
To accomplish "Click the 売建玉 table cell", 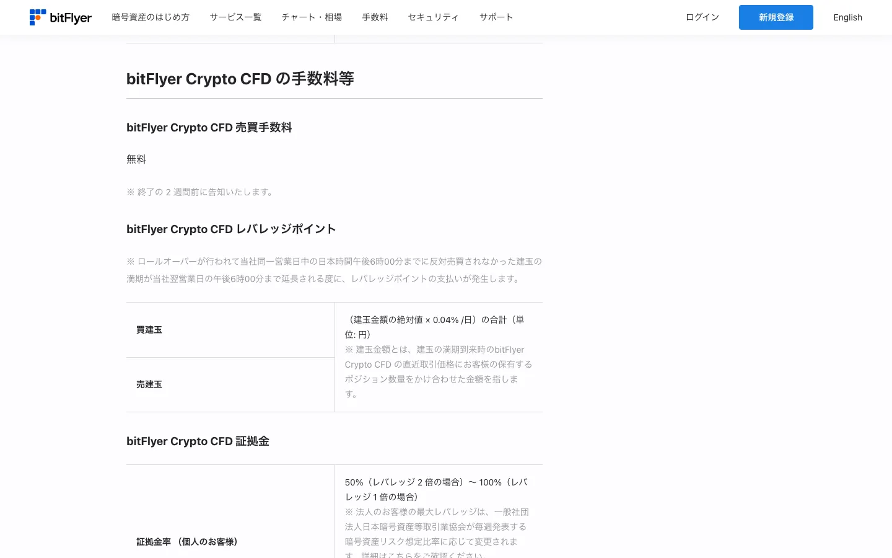I will pos(230,384).
